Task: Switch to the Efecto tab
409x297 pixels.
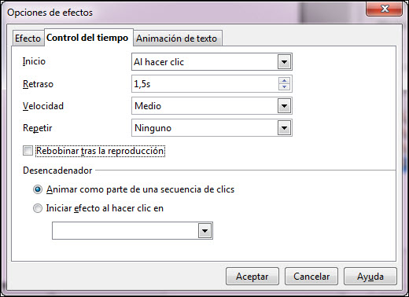Action: click(x=28, y=38)
